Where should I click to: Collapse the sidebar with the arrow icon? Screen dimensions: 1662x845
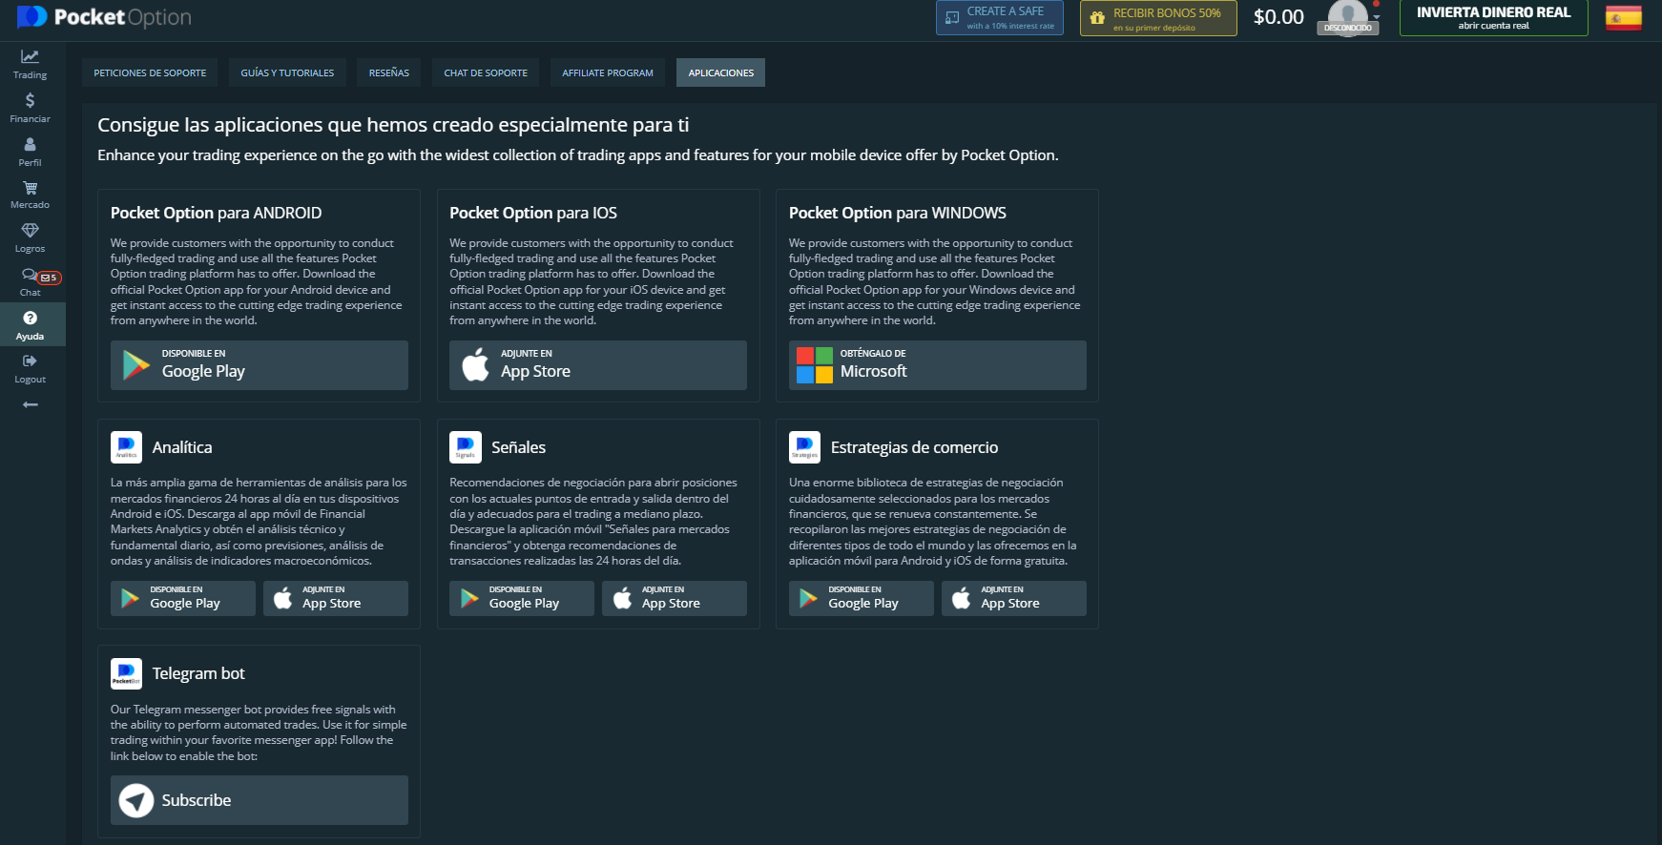[x=31, y=404]
